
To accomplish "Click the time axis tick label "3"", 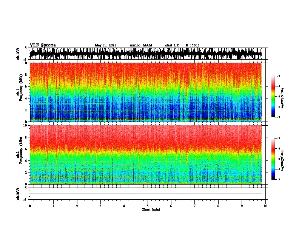I will 100,206.
